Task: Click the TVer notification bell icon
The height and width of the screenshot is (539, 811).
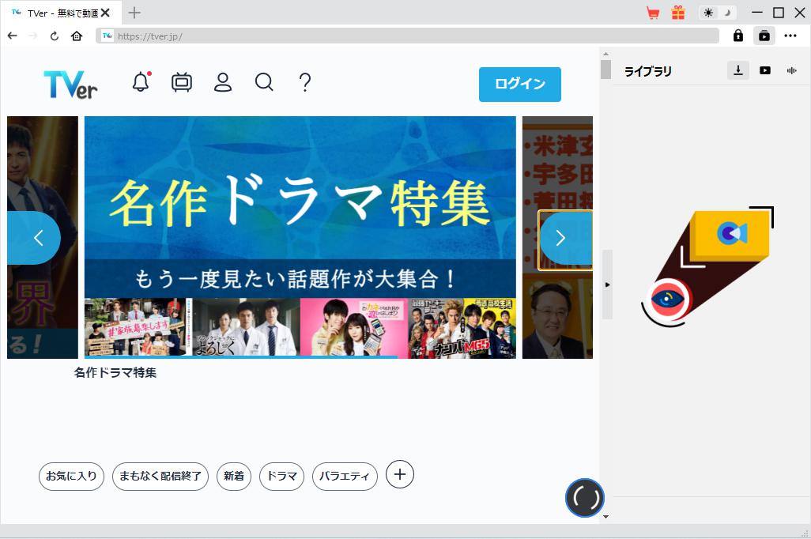Action: pos(141,81)
